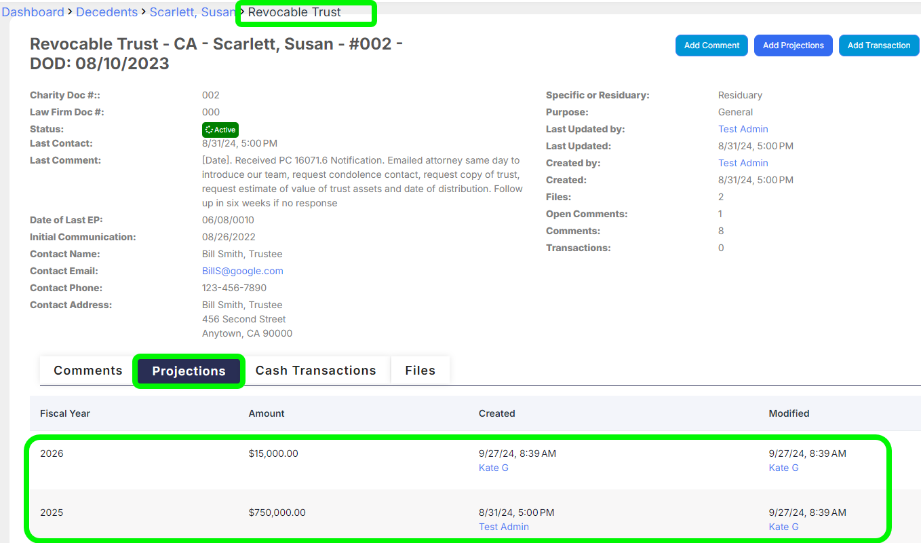Image resolution: width=921 pixels, height=543 pixels.
Task: Select the Projections tab
Action: [189, 371]
